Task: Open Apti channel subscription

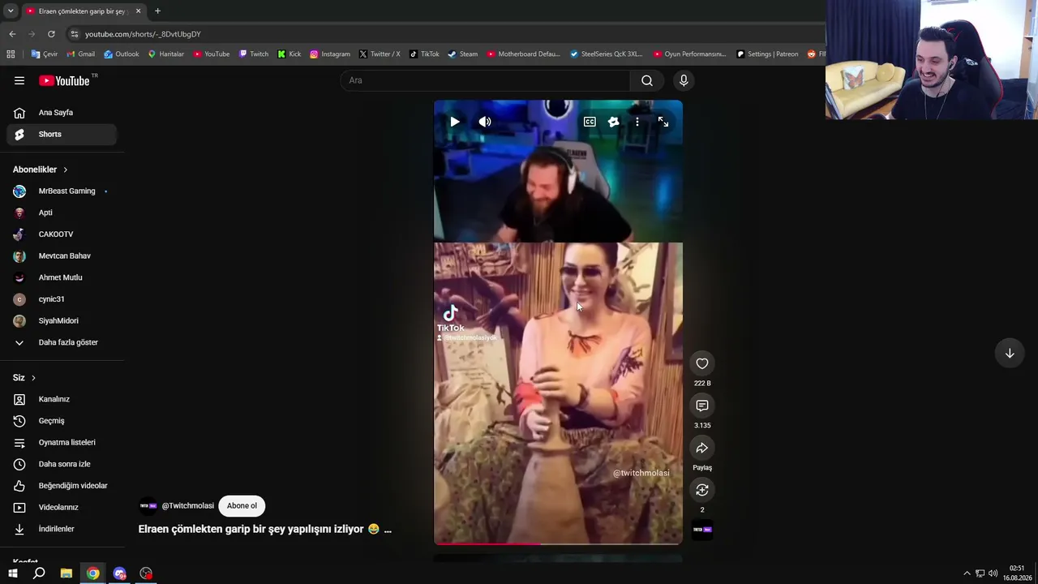Action: pyautogui.click(x=62, y=213)
